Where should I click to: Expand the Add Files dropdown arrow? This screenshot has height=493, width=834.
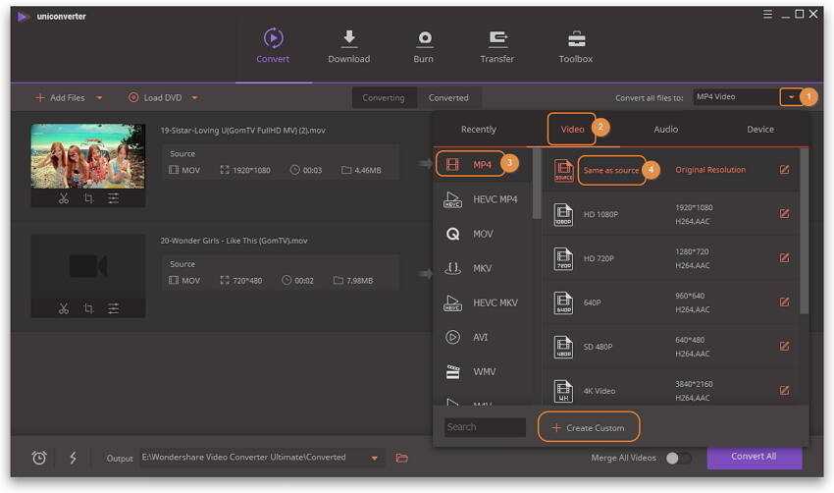(x=99, y=98)
